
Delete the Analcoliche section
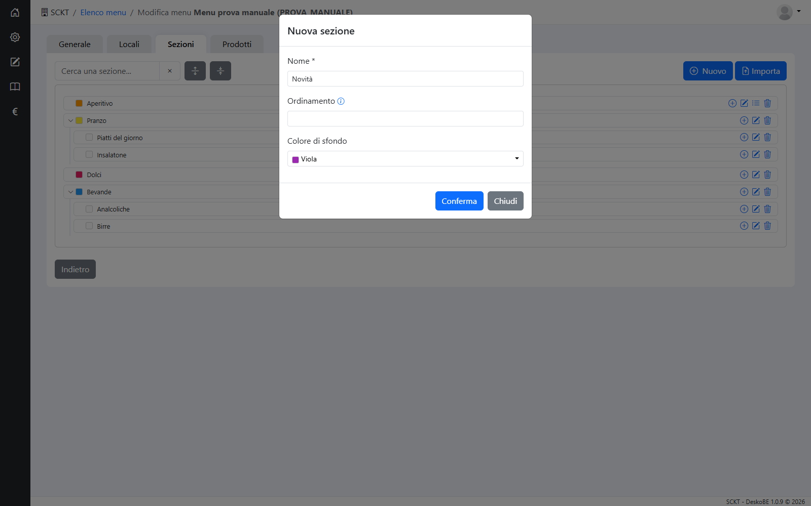767,209
